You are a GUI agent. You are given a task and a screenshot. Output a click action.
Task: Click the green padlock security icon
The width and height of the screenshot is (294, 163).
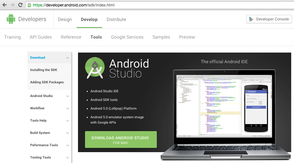pos(29,5)
